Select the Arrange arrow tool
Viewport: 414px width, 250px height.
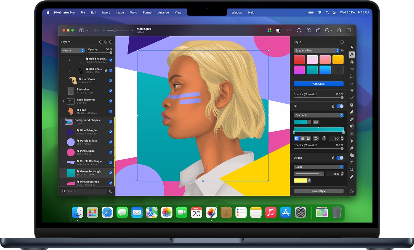352,47
